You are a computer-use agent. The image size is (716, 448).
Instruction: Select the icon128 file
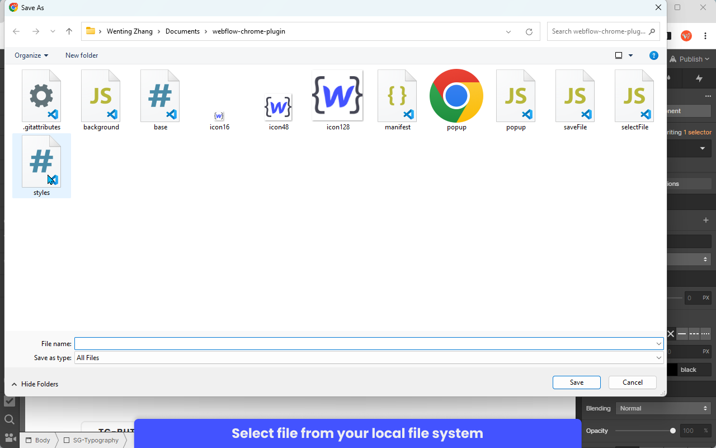point(337,101)
